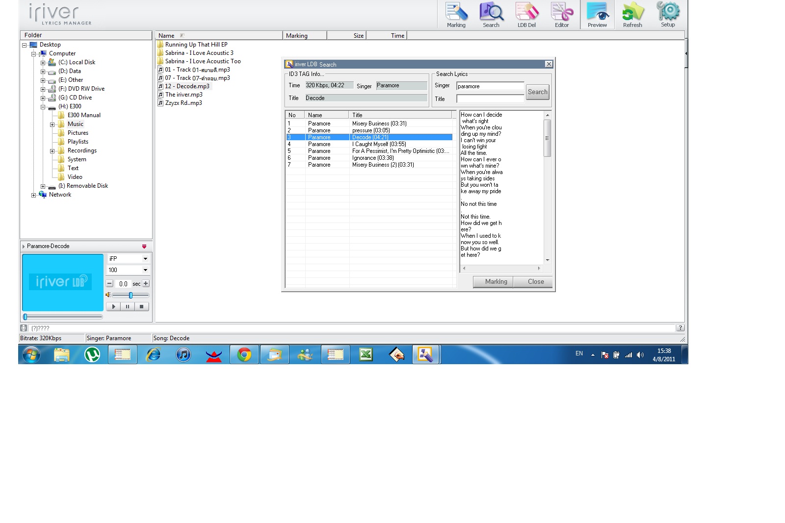Open Windows Live Messenger from the taskbar

tap(305, 354)
